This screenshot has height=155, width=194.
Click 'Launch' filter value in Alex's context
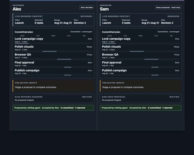pyautogui.click(x=19, y=23)
